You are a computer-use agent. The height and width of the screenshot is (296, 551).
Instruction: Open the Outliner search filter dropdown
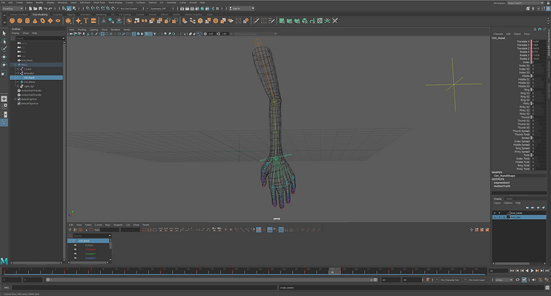pyautogui.click(x=63, y=38)
